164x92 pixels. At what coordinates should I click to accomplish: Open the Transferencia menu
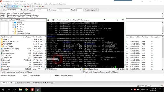(22, 4)
